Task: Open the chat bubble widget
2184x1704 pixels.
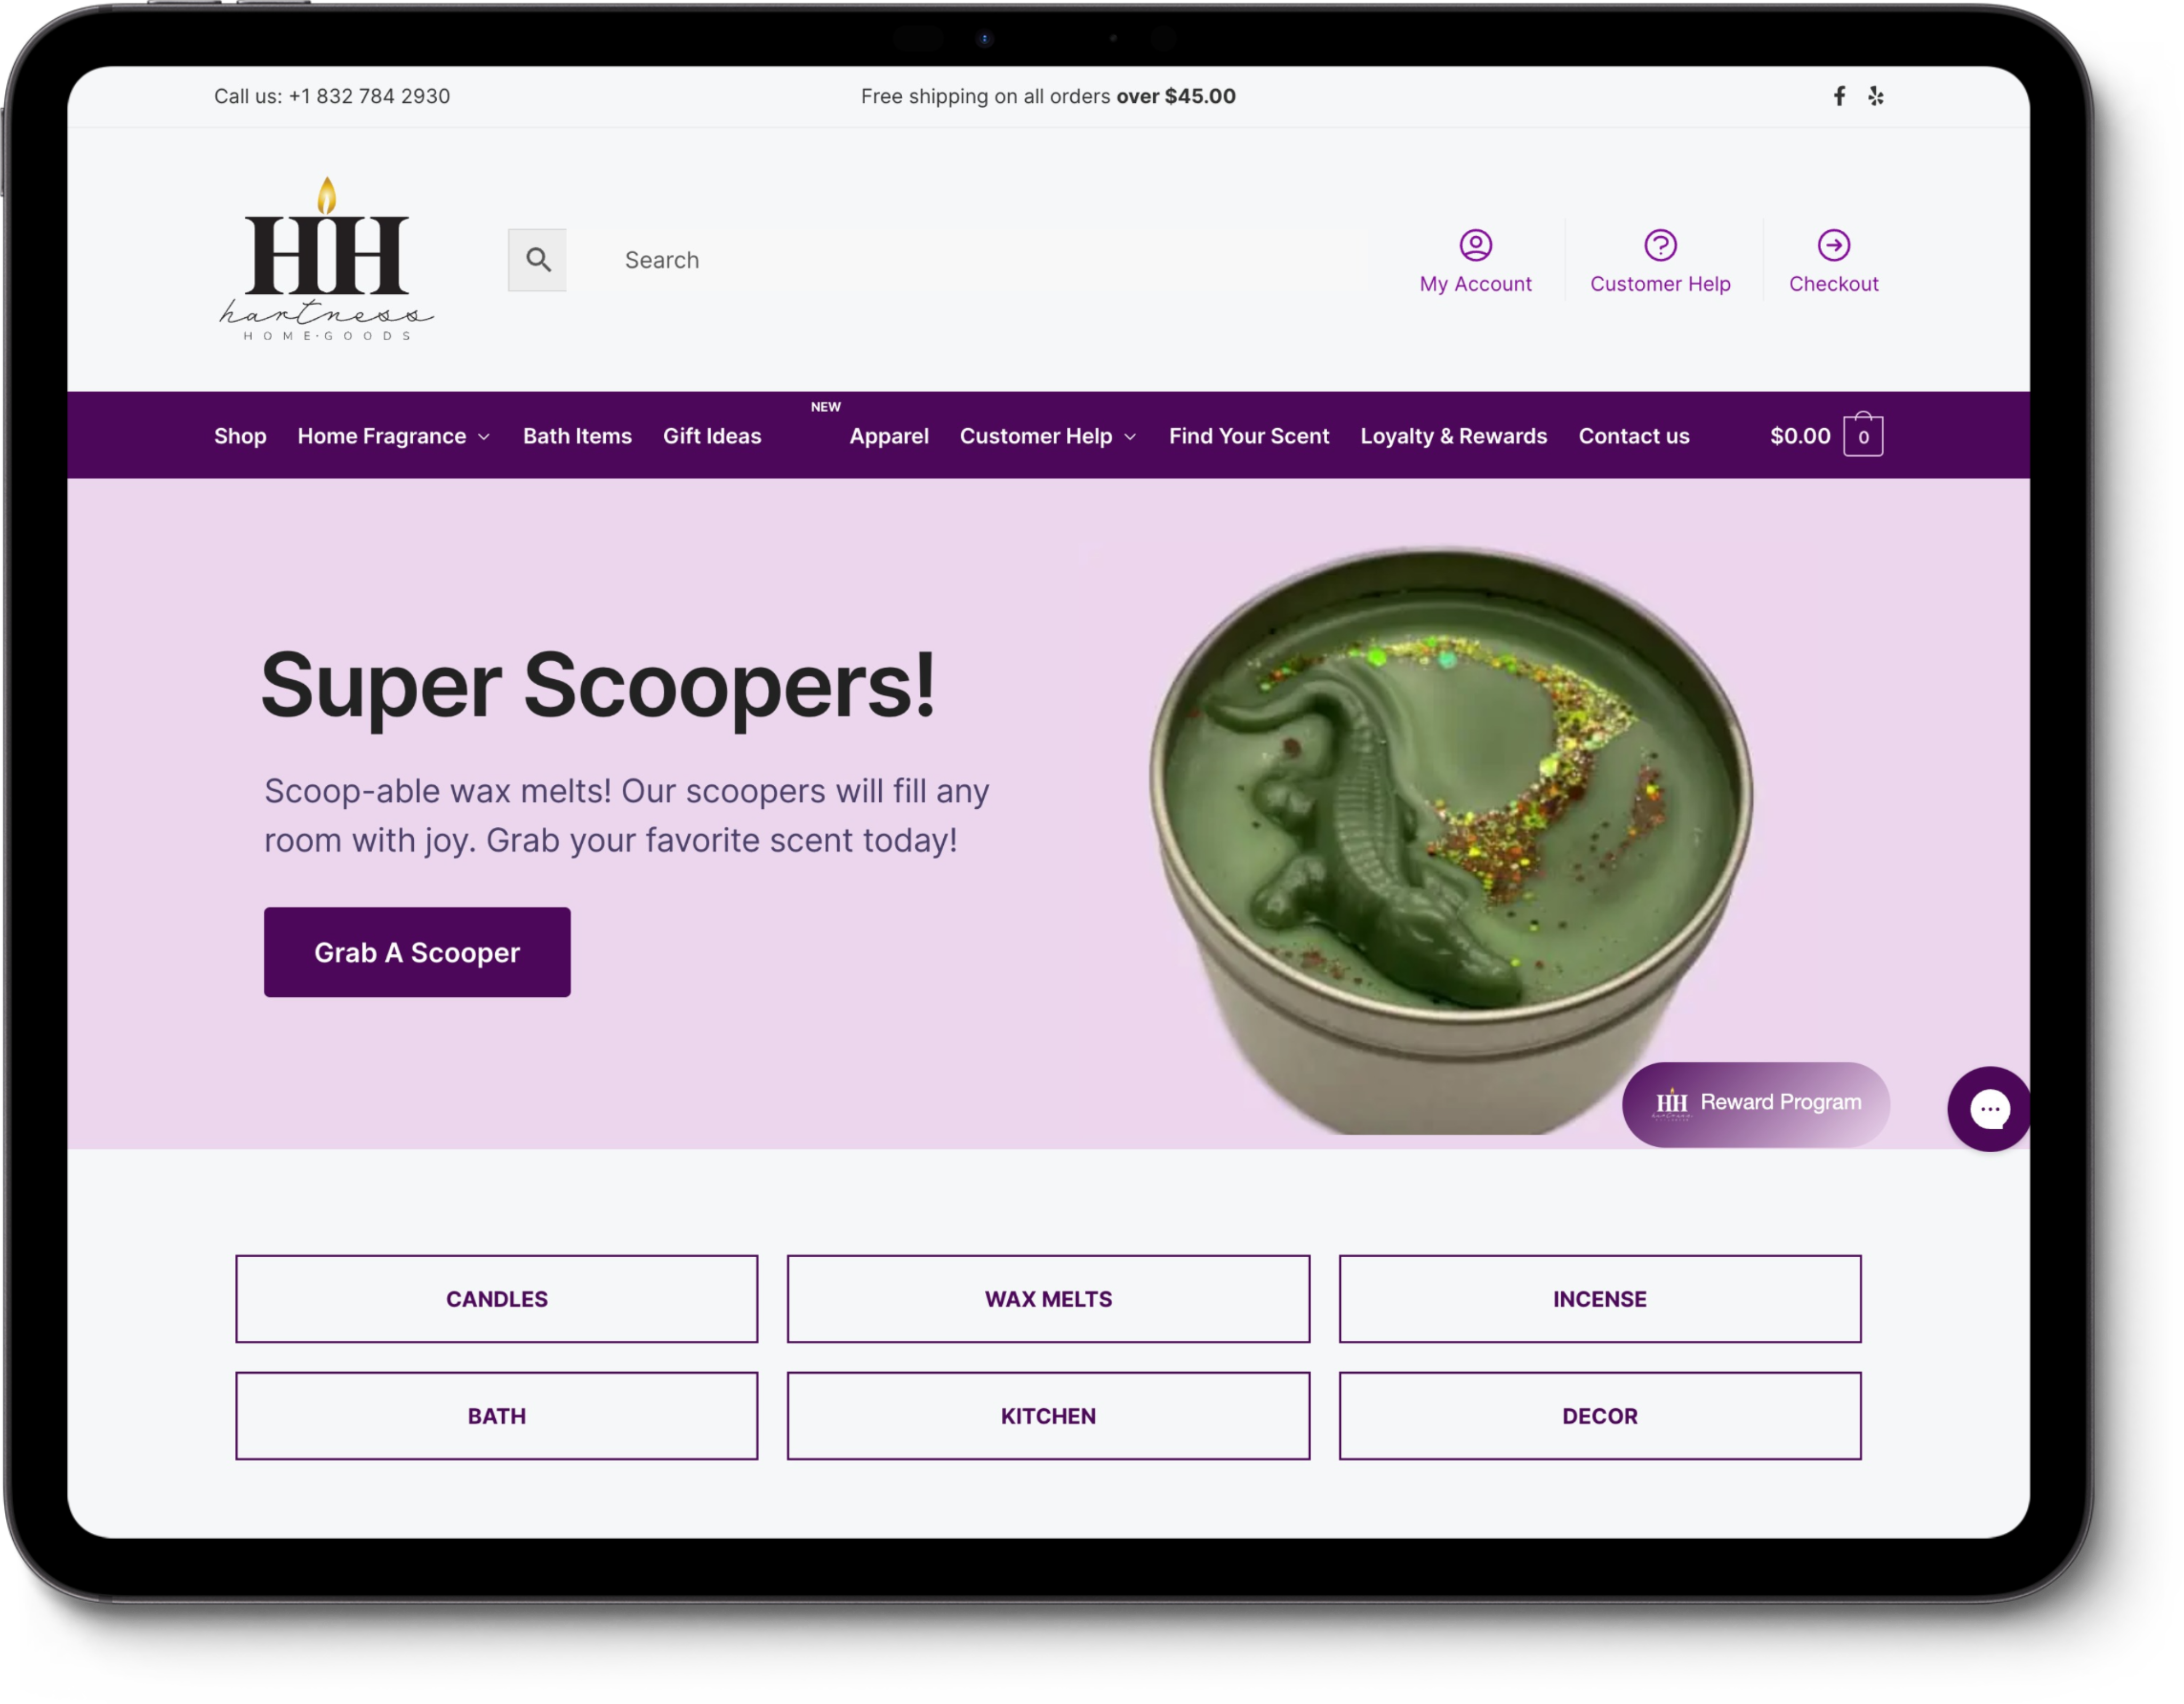Action: (x=1989, y=1109)
